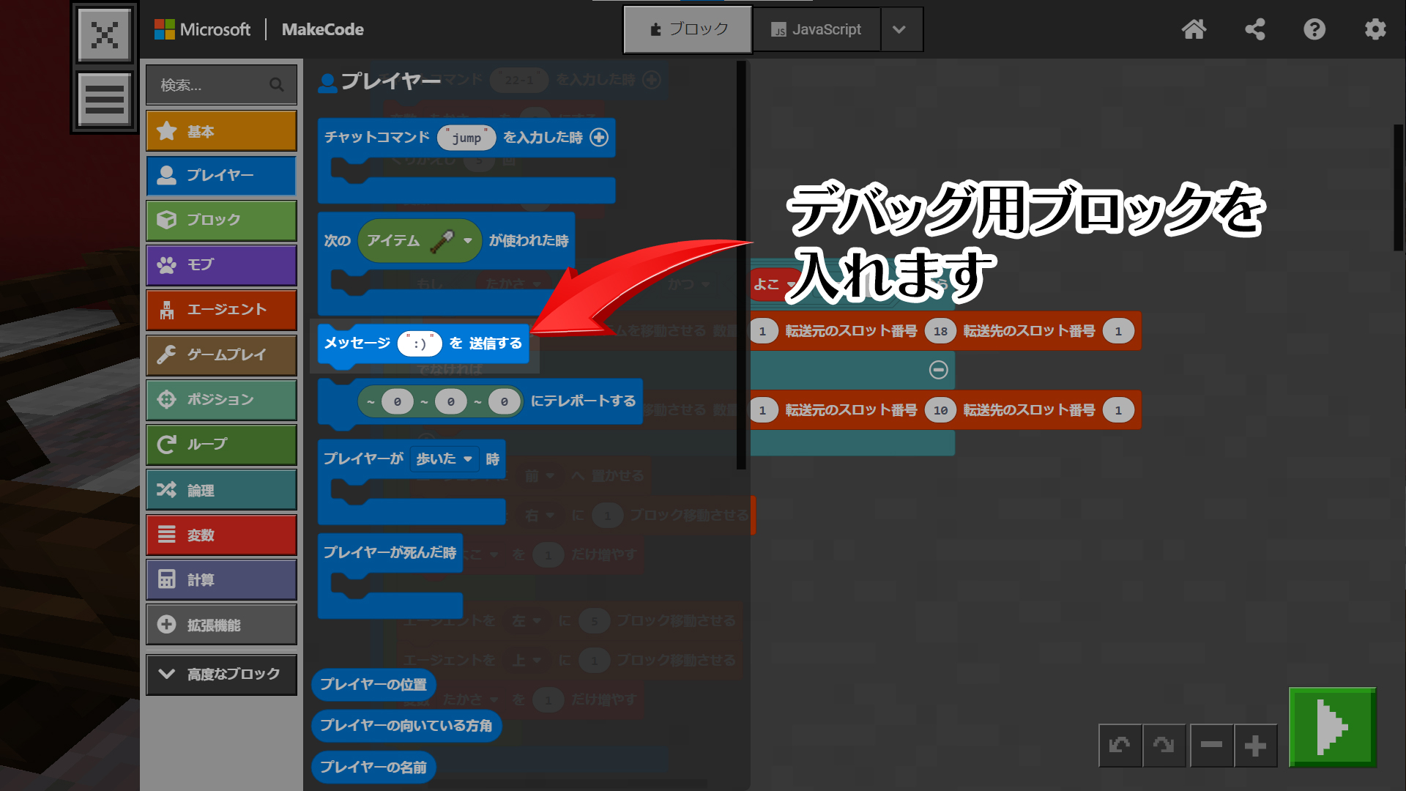The image size is (1406, 791).
Task: Click the green Play run button
Action: [1332, 727]
